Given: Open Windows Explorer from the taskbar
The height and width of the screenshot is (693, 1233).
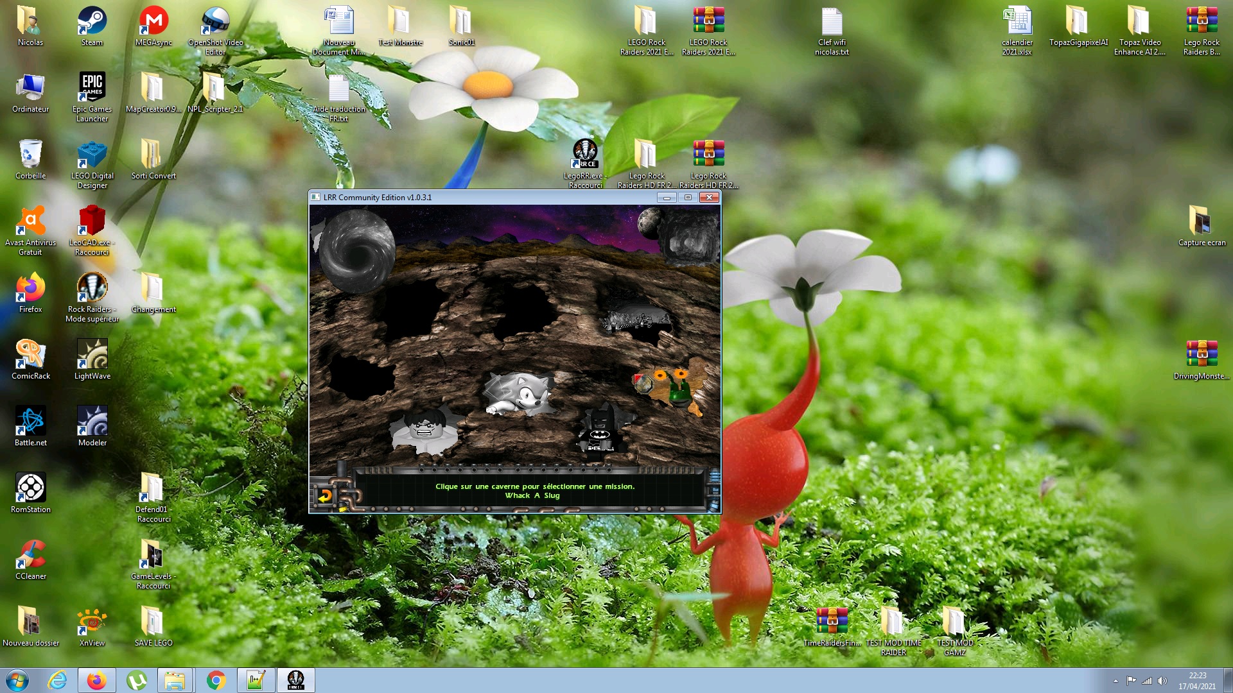Looking at the screenshot, I should (174, 680).
